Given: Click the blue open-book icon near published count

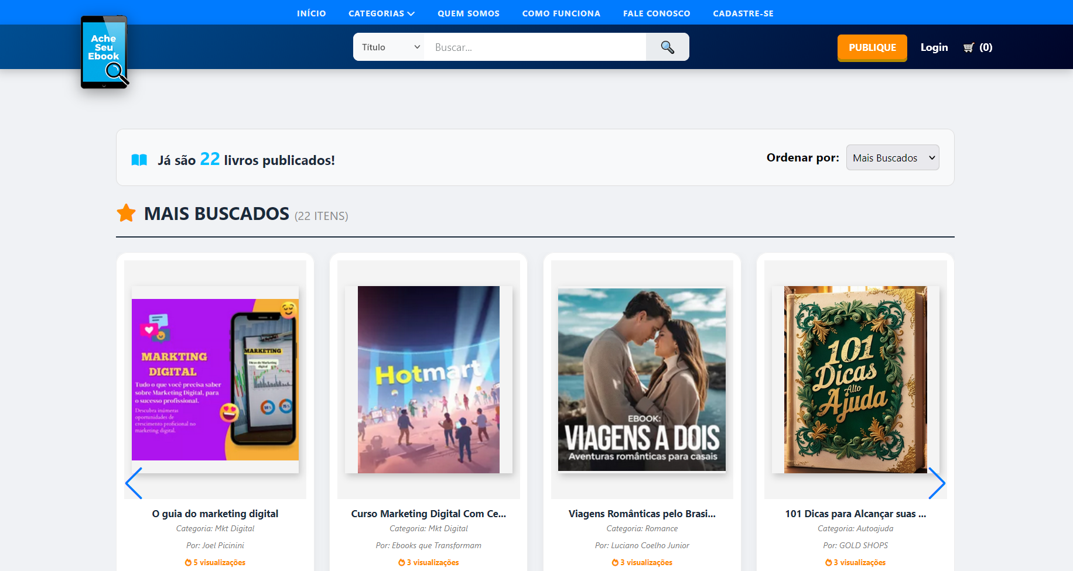Looking at the screenshot, I should coord(139,159).
